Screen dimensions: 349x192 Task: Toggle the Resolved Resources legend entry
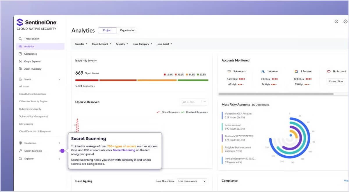click(194, 112)
